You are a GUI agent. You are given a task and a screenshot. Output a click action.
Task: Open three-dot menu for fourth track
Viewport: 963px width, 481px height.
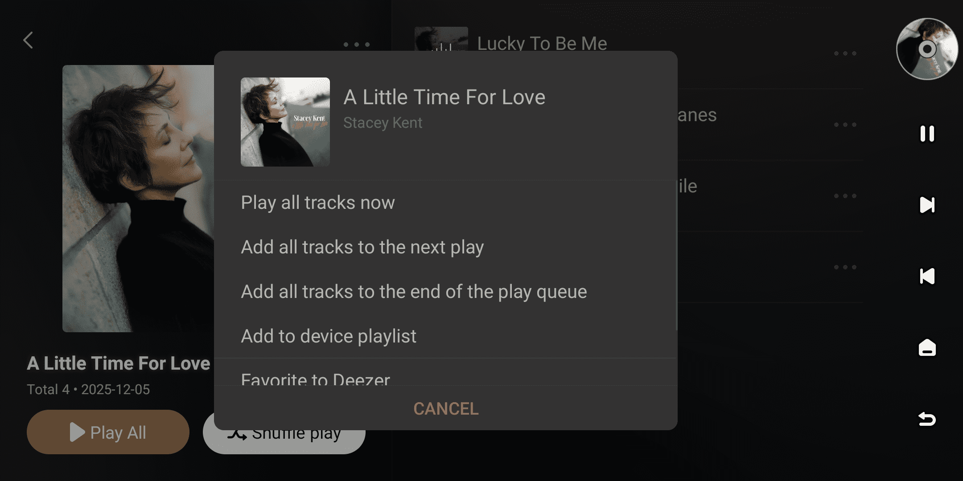tap(845, 267)
